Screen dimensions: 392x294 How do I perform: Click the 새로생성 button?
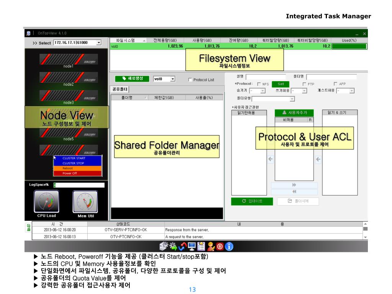[132, 78]
